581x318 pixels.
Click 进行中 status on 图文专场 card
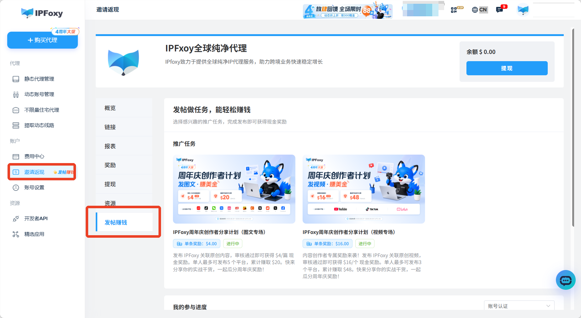pos(233,244)
